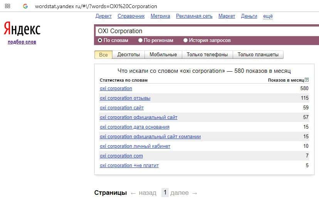Open the Справочник link
The width and height of the screenshot is (319, 211).
point(131,16)
